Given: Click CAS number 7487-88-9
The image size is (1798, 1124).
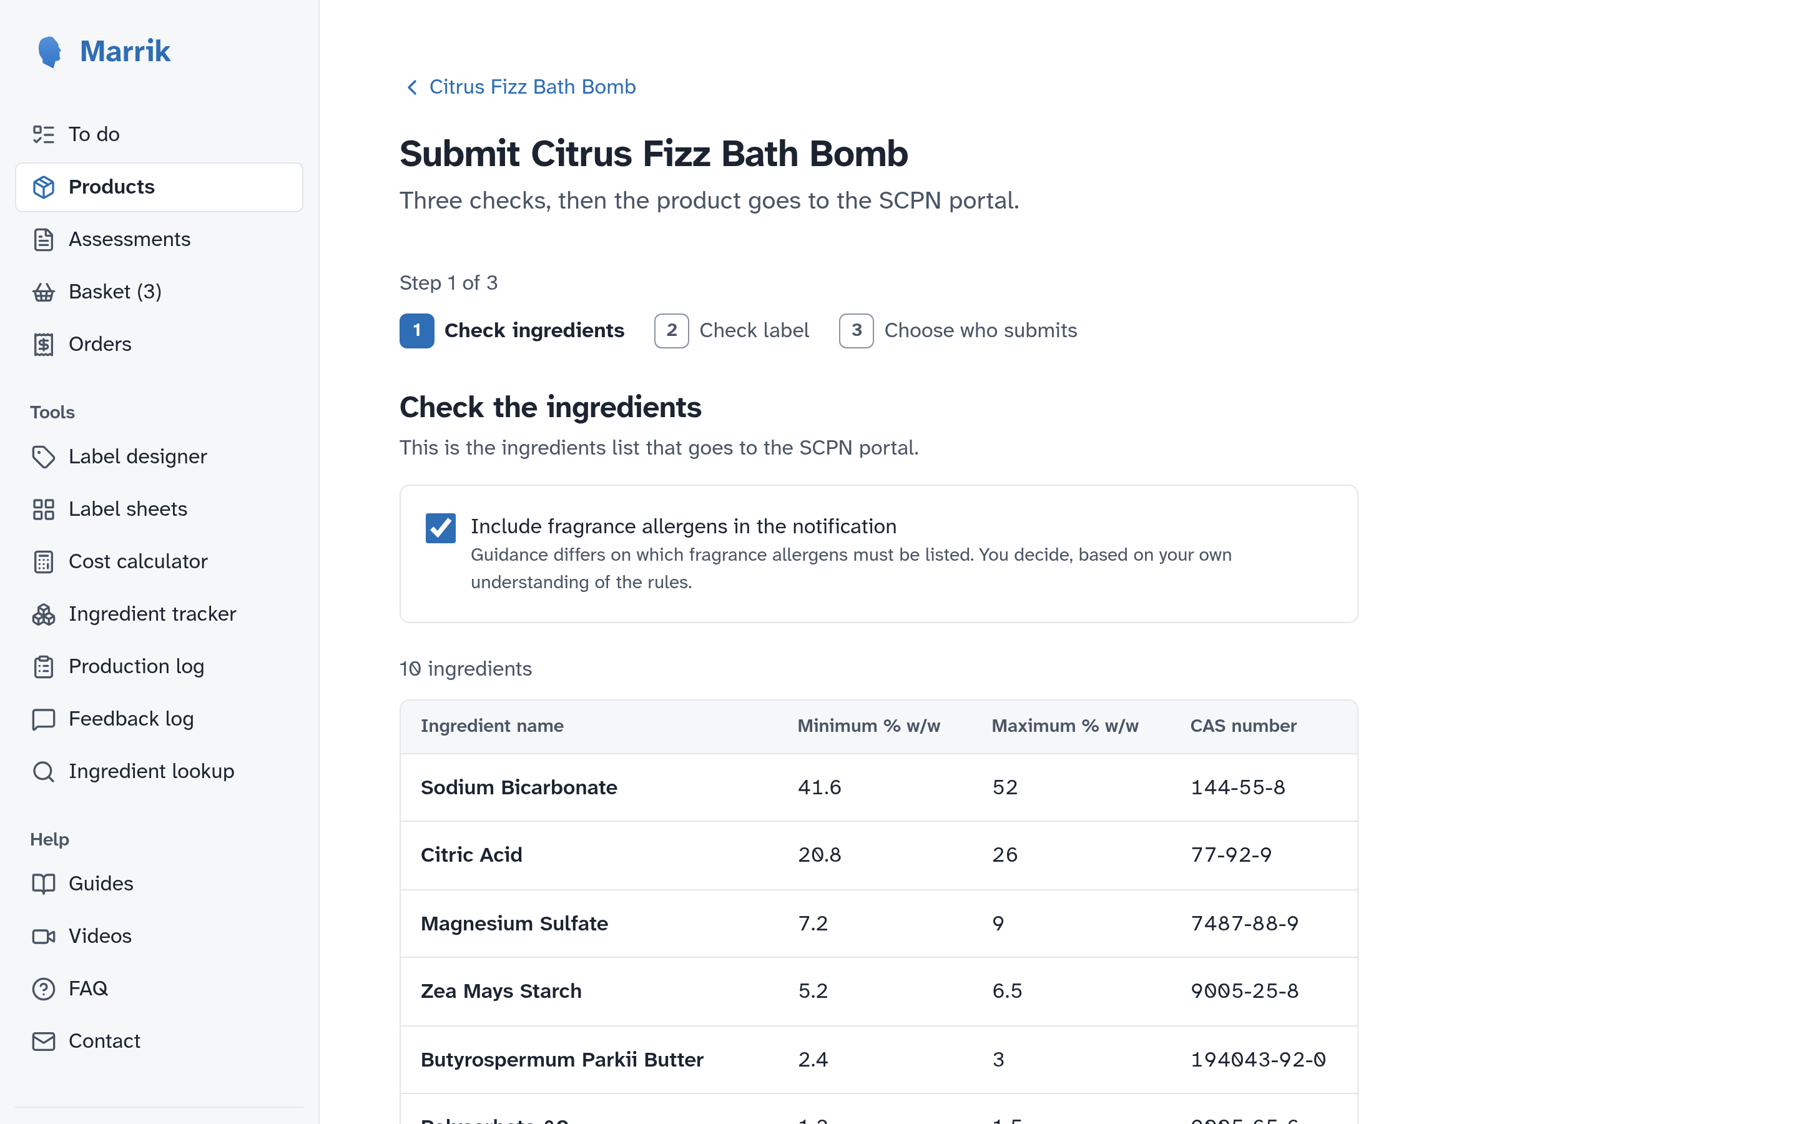Looking at the screenshot, I should coord(1244,924).
